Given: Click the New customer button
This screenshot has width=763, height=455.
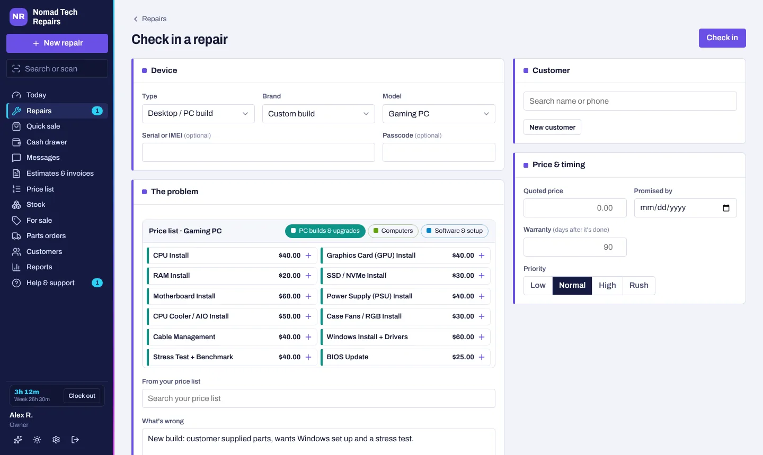Looking at the screenshot, I should (x=552, y=128).
